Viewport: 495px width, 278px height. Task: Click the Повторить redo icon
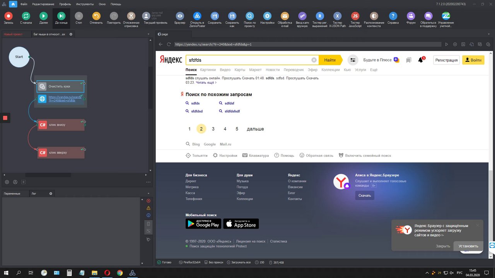pos(114,16)
